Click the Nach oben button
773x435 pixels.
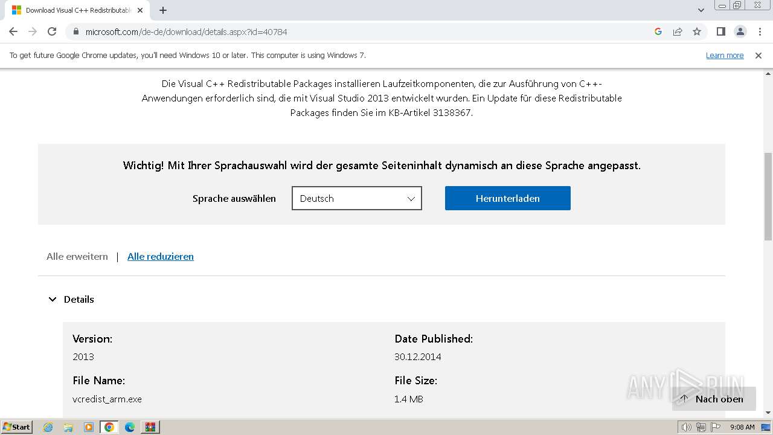(714, 399)
